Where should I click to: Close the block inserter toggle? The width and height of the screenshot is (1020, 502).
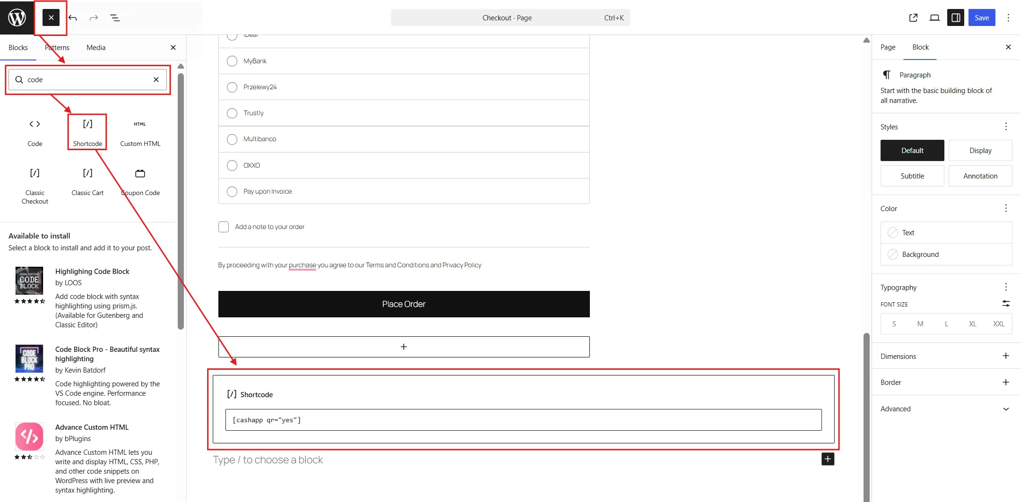click(51, 17)
